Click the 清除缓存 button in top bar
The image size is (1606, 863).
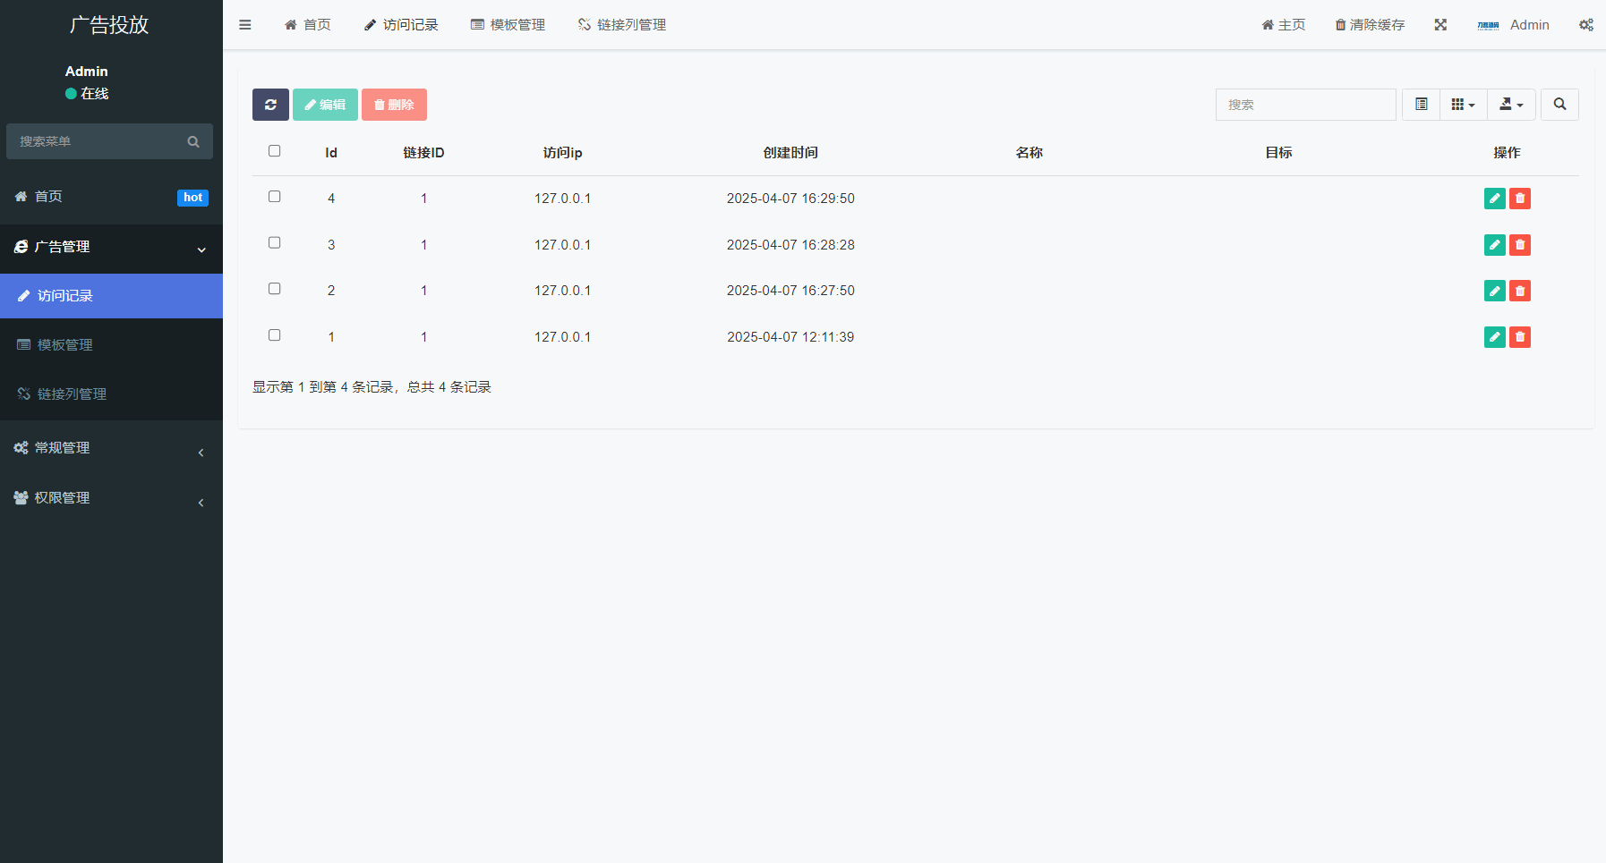pyautogui.click(x=1369, y=24)
